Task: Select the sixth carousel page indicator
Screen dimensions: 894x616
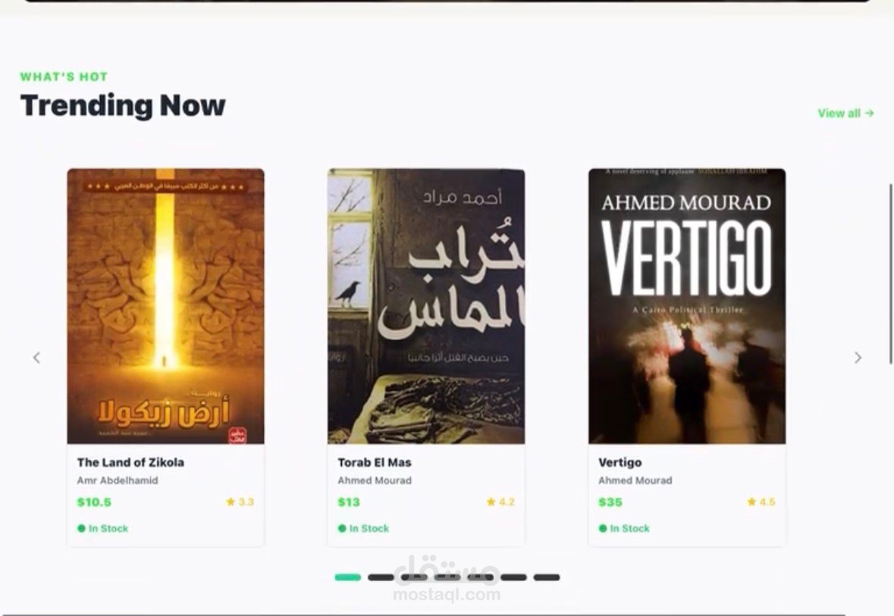Action: click(513, 577)
